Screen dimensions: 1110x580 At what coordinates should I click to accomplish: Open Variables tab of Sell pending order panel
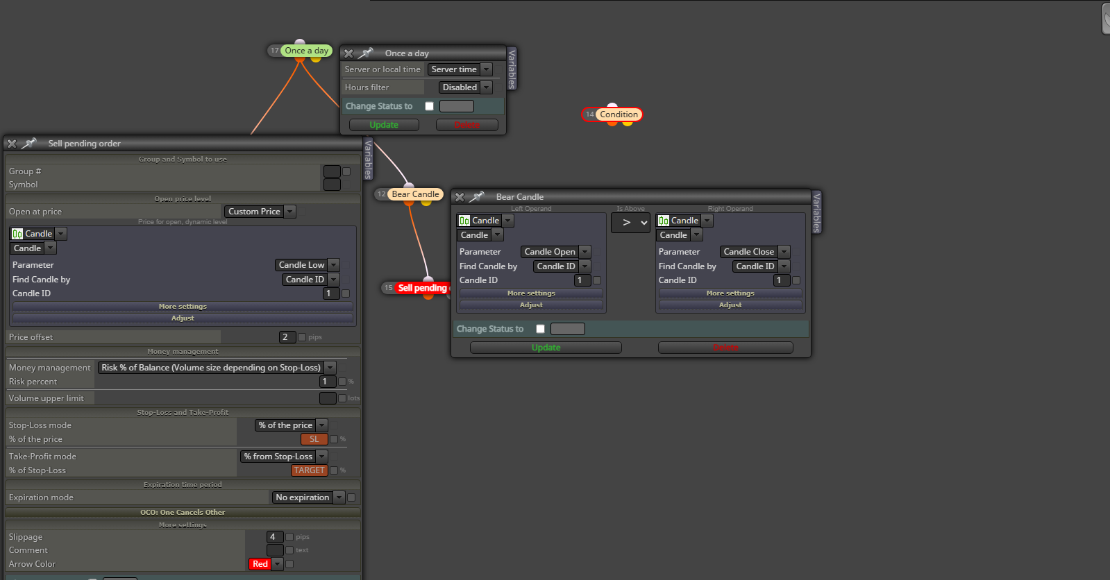point(368,159)
